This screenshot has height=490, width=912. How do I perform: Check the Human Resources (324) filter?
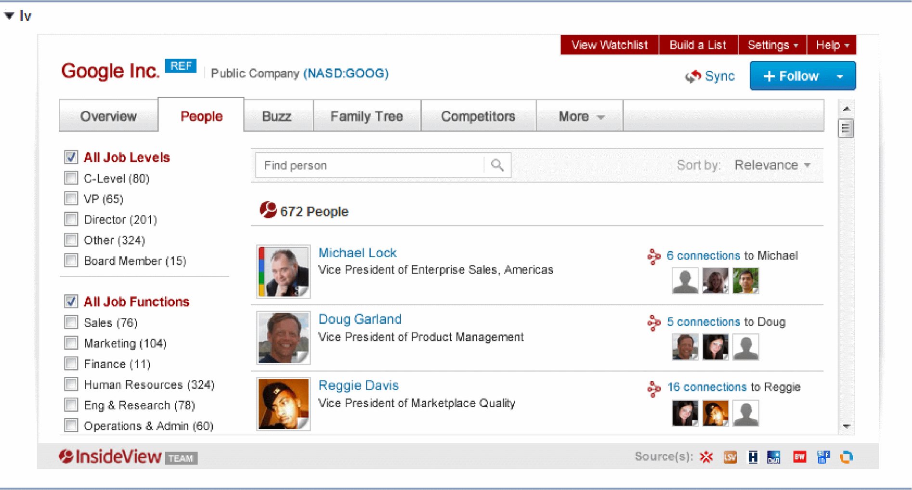pos(71,384)
